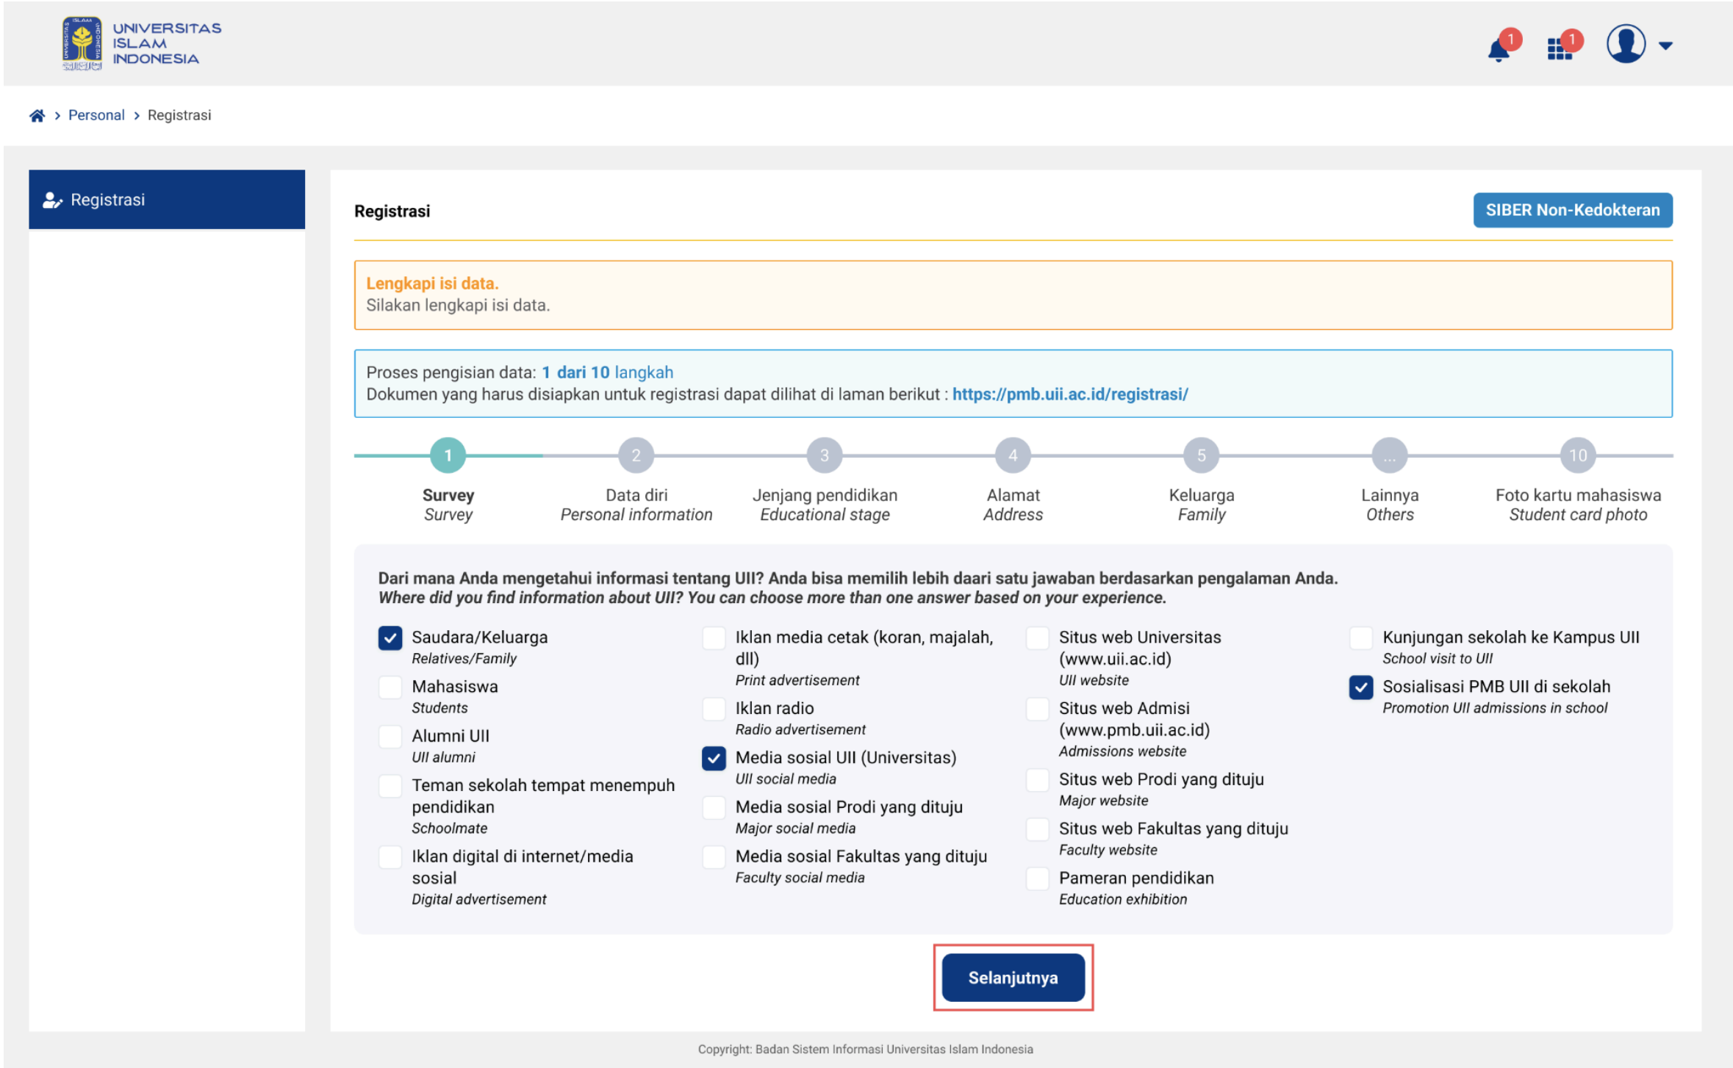Enable the Pameran pendidikan option
This screenshot has height=1068, width=1733.
pos(1037,878)
